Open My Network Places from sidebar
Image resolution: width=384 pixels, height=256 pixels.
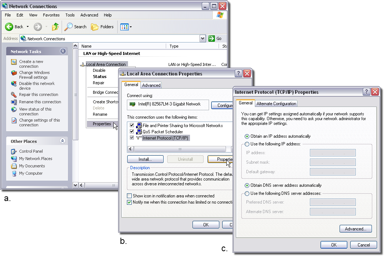tap(14, 159)
